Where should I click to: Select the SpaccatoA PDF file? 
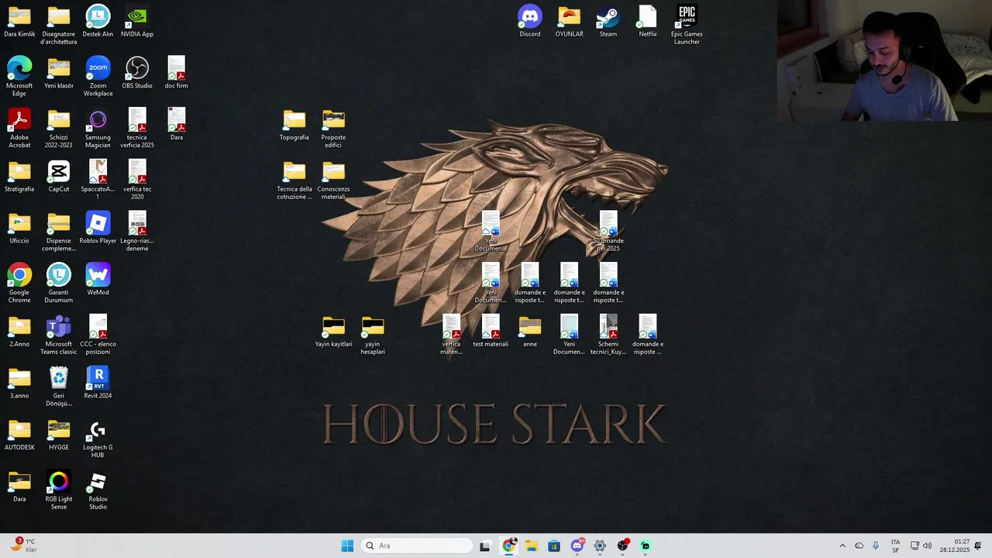(x=98, y=180)
